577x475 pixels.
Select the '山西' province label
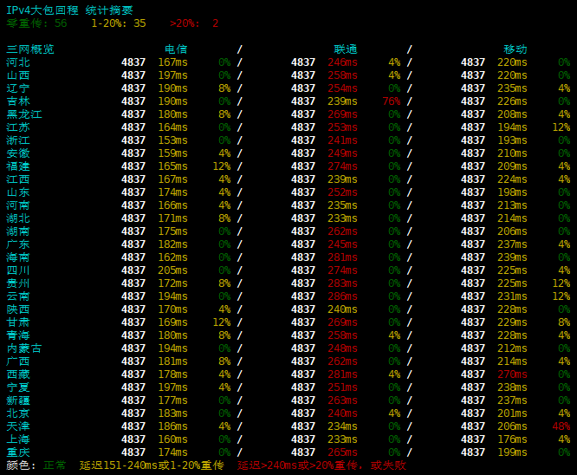pos(18,75)
